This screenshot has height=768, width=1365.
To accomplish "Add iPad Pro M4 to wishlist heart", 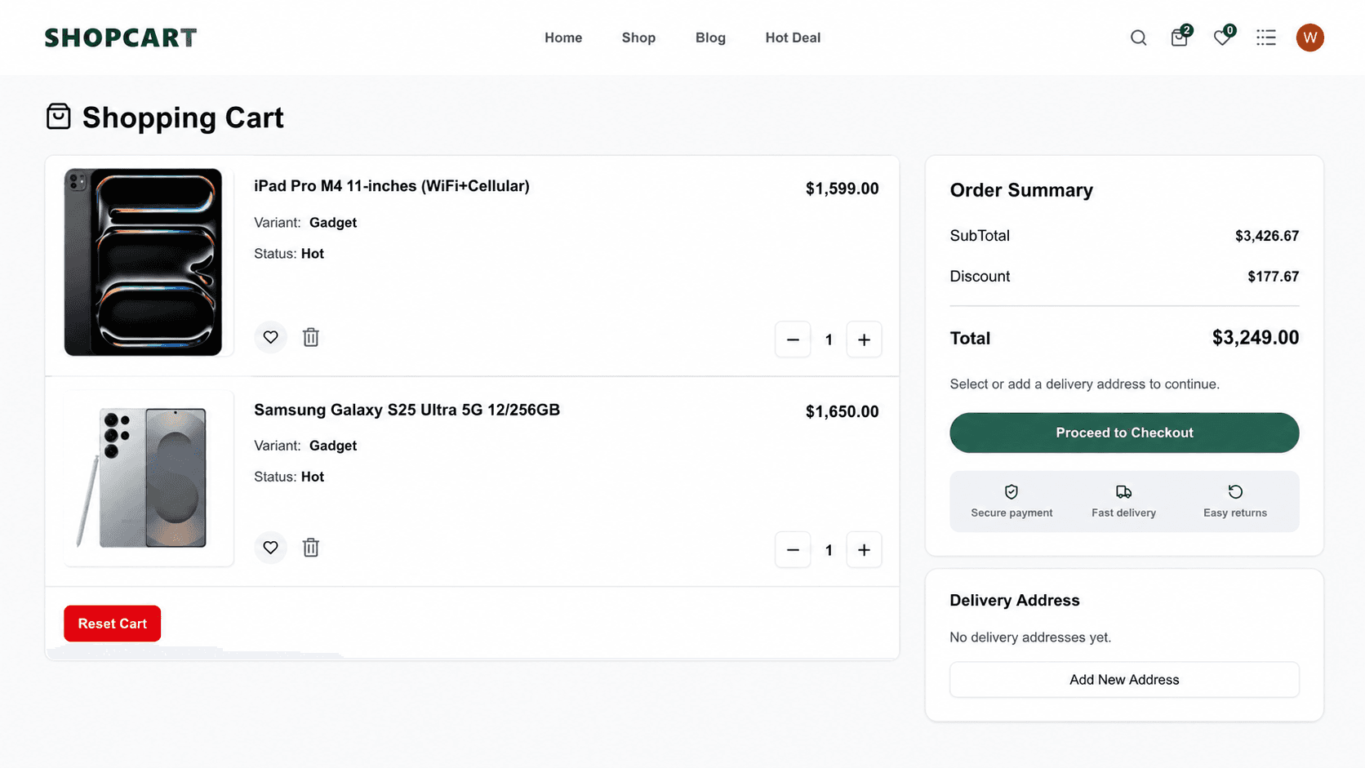I will 270,337.
